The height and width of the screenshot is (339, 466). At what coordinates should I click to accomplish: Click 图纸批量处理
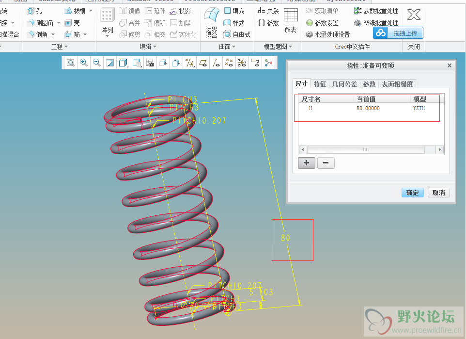(376, 23)
